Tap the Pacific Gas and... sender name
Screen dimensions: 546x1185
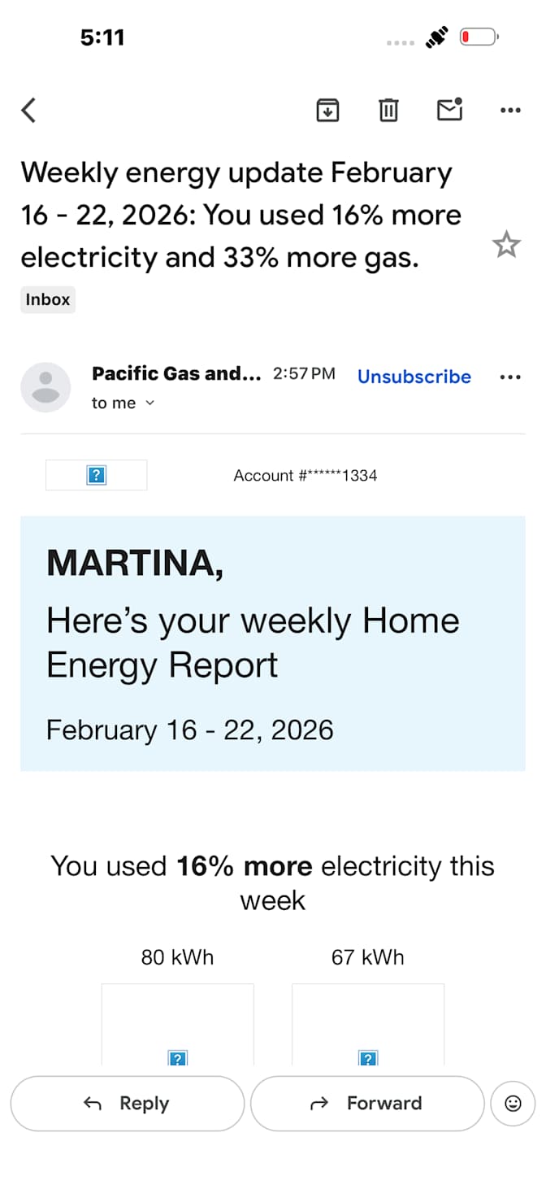point(176,373)
